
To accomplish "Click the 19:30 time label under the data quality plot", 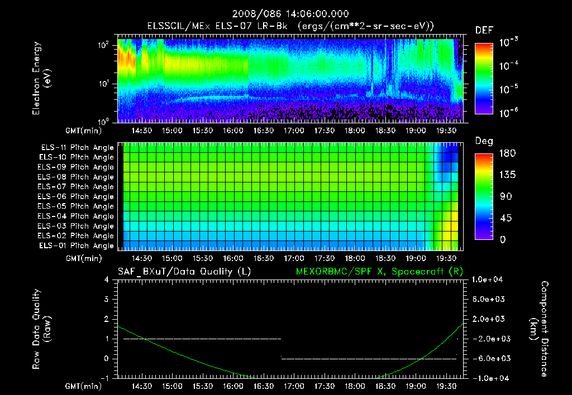I will [446, 386].
